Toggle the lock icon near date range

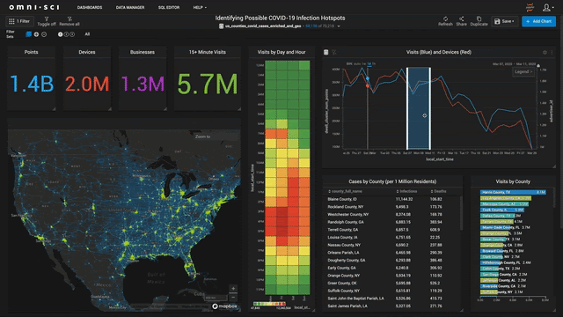coord(538,65)
